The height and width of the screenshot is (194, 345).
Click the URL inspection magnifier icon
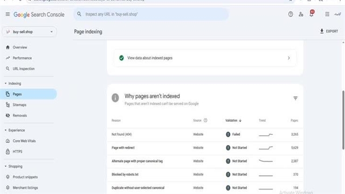(8, 68)
